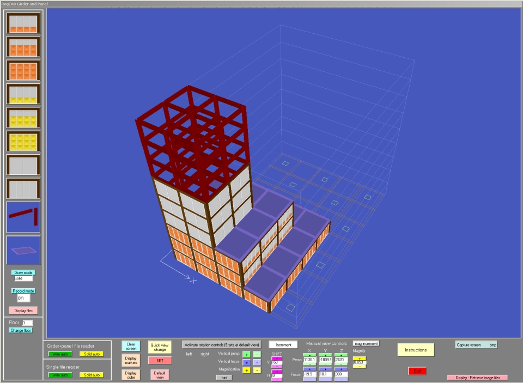Toggle the Record mode button
523x383 pixels.
(22, 291)
